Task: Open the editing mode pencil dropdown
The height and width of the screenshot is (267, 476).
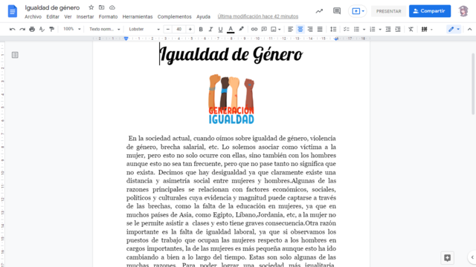Action: tap(454, 29)
